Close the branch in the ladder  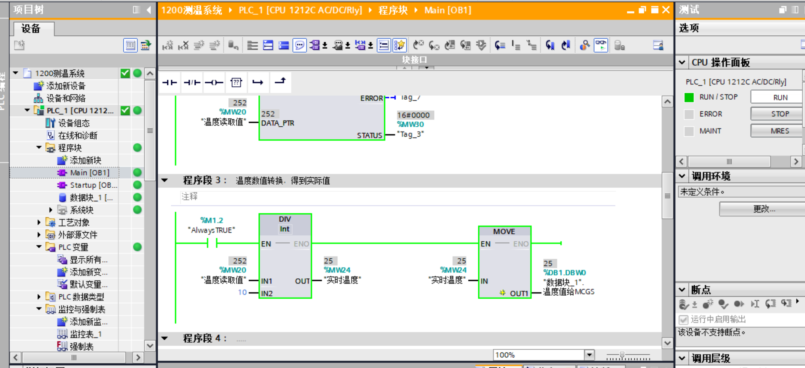[280, 81]
